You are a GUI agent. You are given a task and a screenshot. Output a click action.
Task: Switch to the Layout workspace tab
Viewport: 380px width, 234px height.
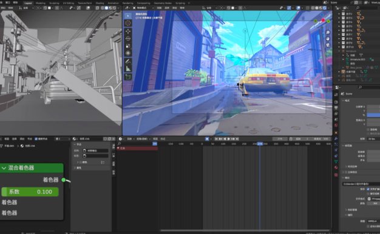28,3
